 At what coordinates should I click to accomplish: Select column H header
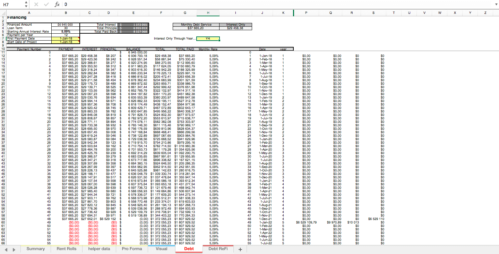pos(208,13)
